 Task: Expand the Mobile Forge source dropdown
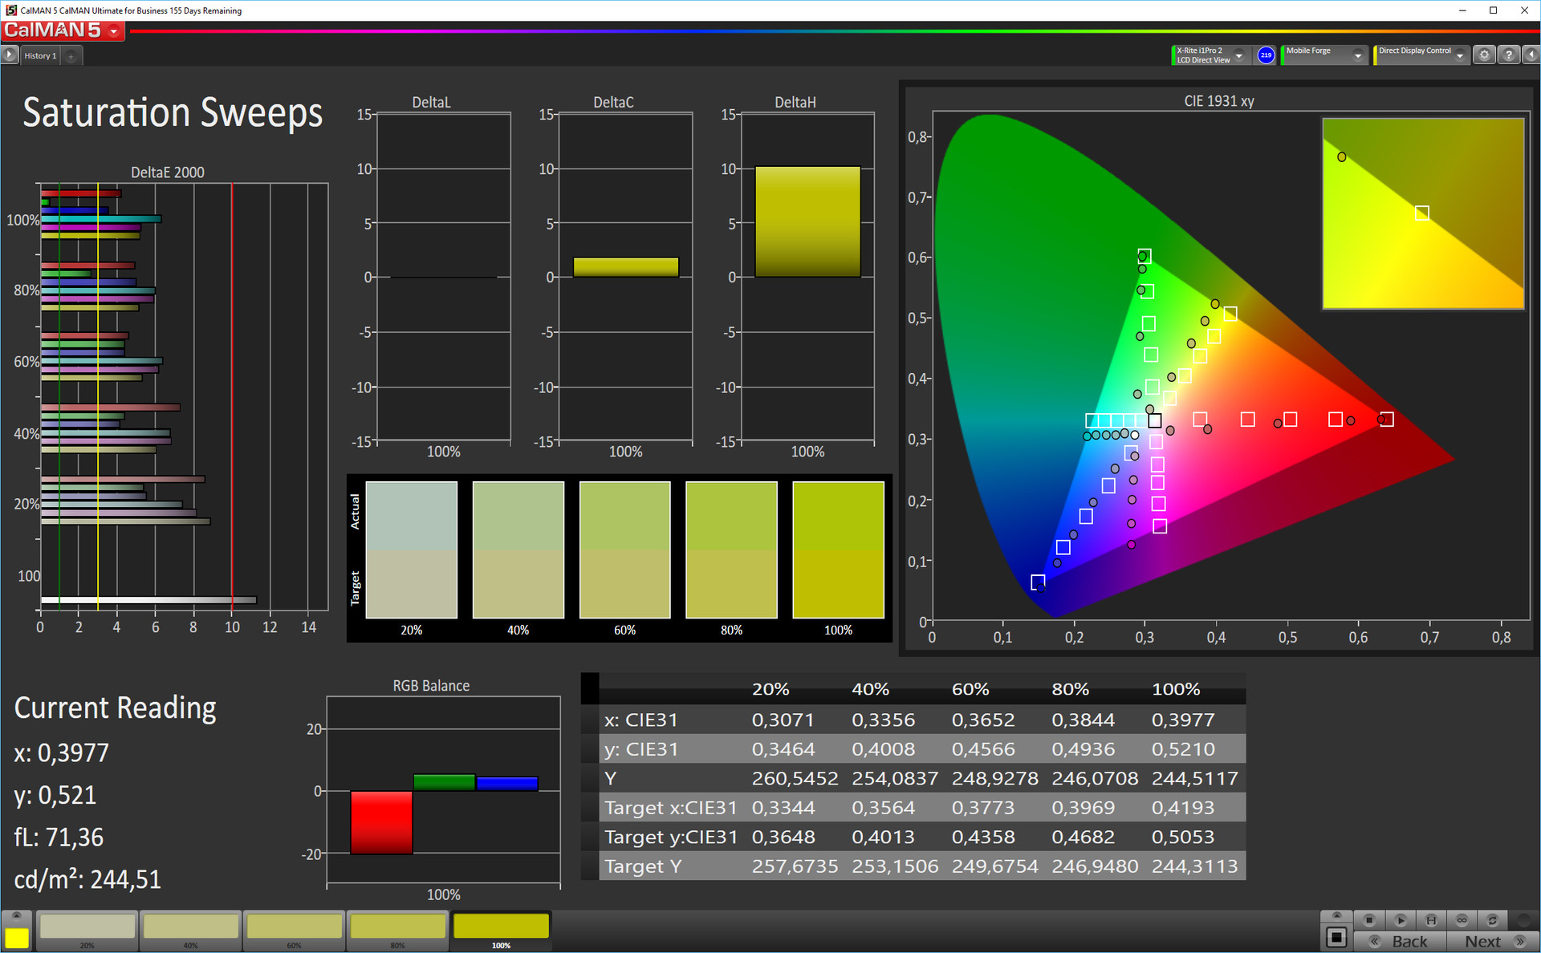coord(1358,55)
